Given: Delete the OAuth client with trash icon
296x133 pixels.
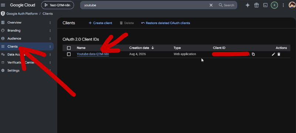Looking at the screenshot, I should (279, 54).
